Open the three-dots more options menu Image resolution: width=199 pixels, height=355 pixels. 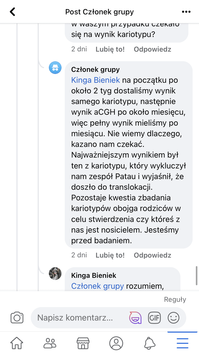pos(186,12)
